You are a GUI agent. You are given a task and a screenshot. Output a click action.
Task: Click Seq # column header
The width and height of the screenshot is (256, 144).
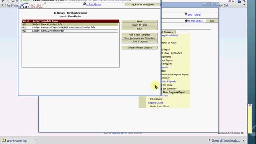(x=26, y=21)
